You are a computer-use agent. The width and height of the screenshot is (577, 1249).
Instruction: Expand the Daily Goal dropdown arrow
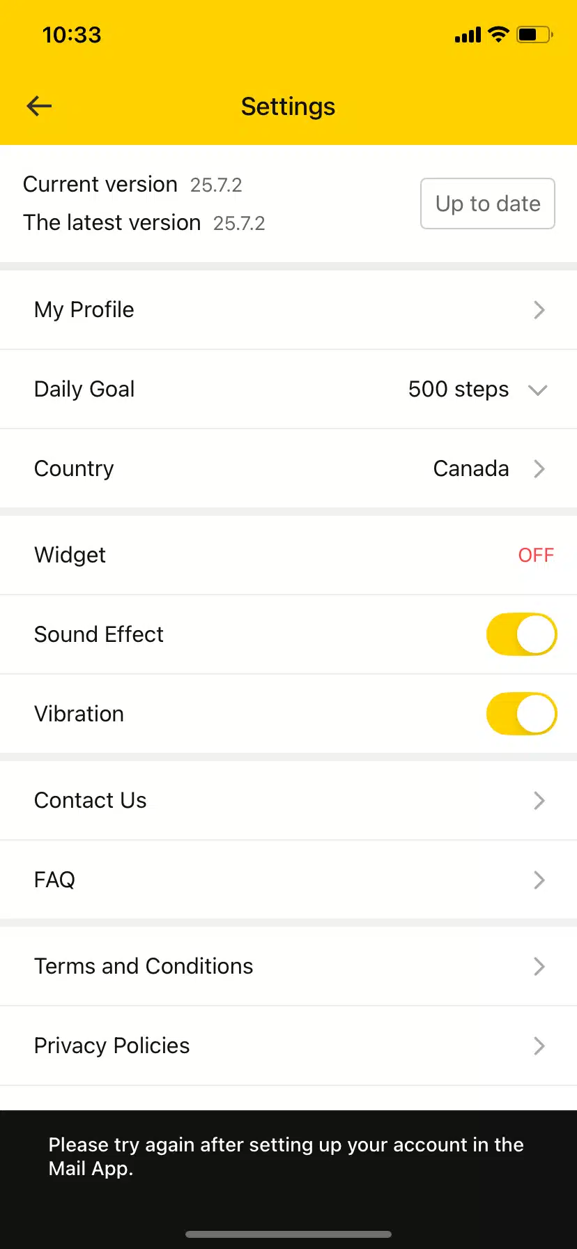537,390
